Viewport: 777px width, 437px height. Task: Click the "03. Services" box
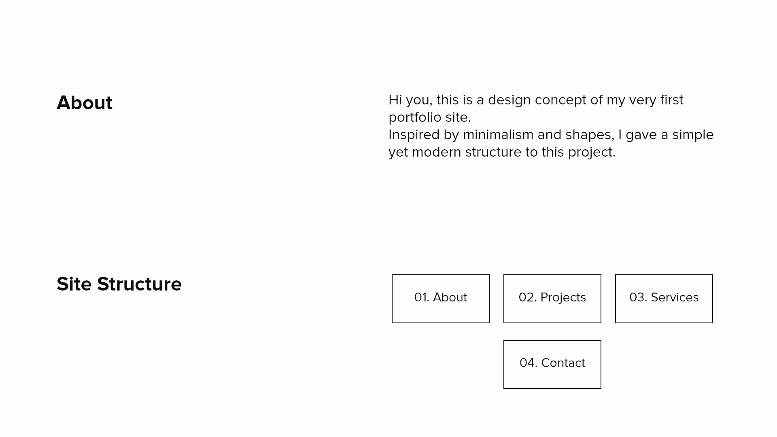(x=664, y=299)
